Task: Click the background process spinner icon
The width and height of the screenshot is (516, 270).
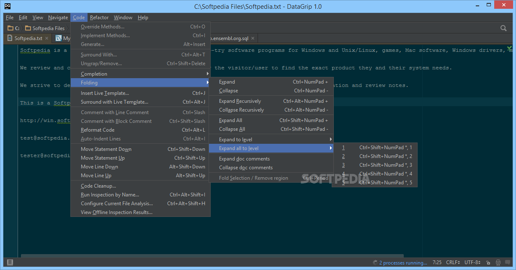Action: [x=375, y=263]
